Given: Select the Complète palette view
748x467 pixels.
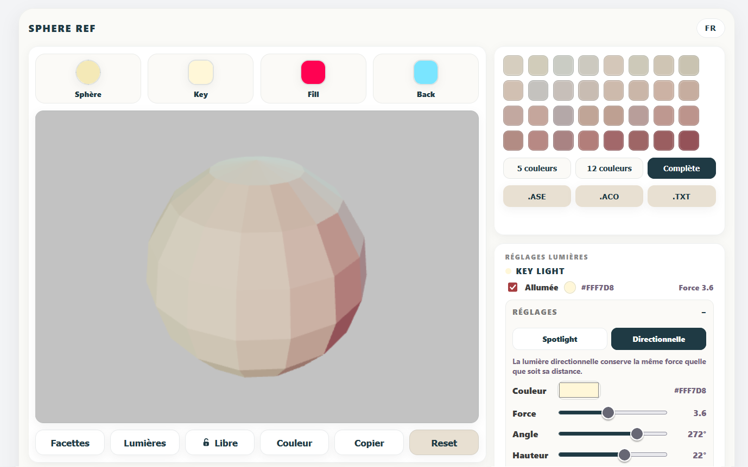Looking at the screenshot, I should coord(682,168).
